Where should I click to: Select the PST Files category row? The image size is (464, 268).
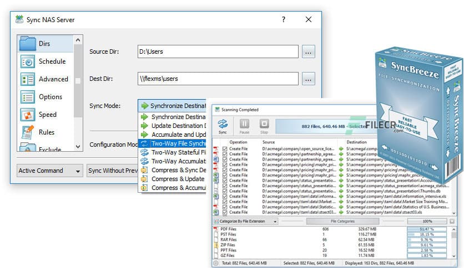(x=331, y=234)
